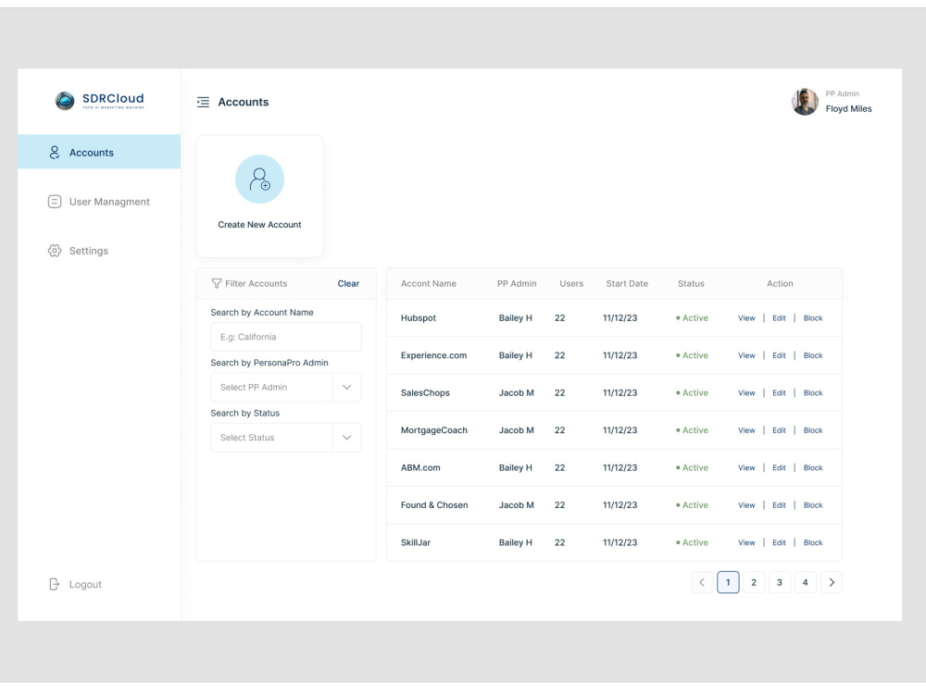View the MortgageCoach account
Viewport: 926px width, 694px height.
(746, 430)
